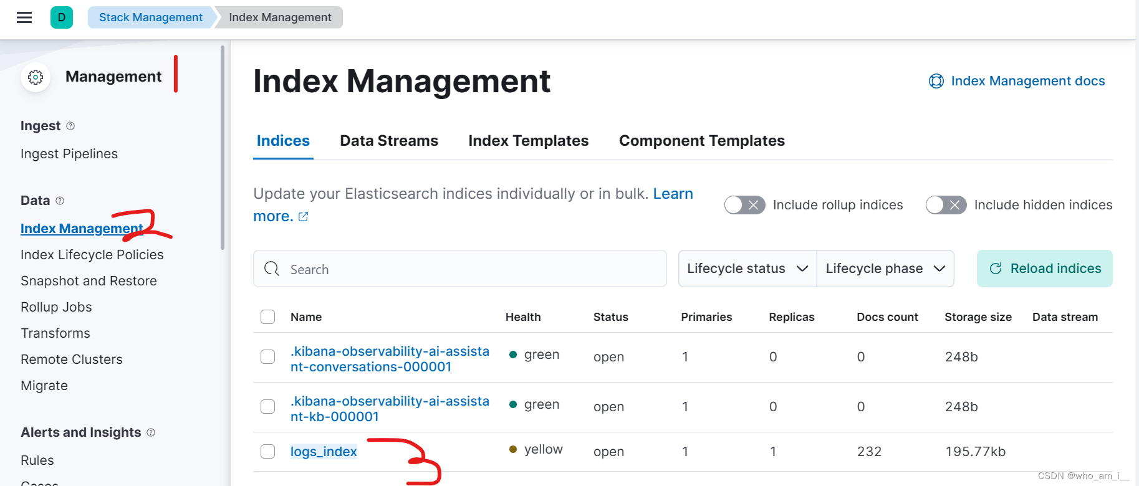The height and width of the screenshot is (486, 1139).
Task: Switch to the Data Streams tab
Action: coord(389,141)
